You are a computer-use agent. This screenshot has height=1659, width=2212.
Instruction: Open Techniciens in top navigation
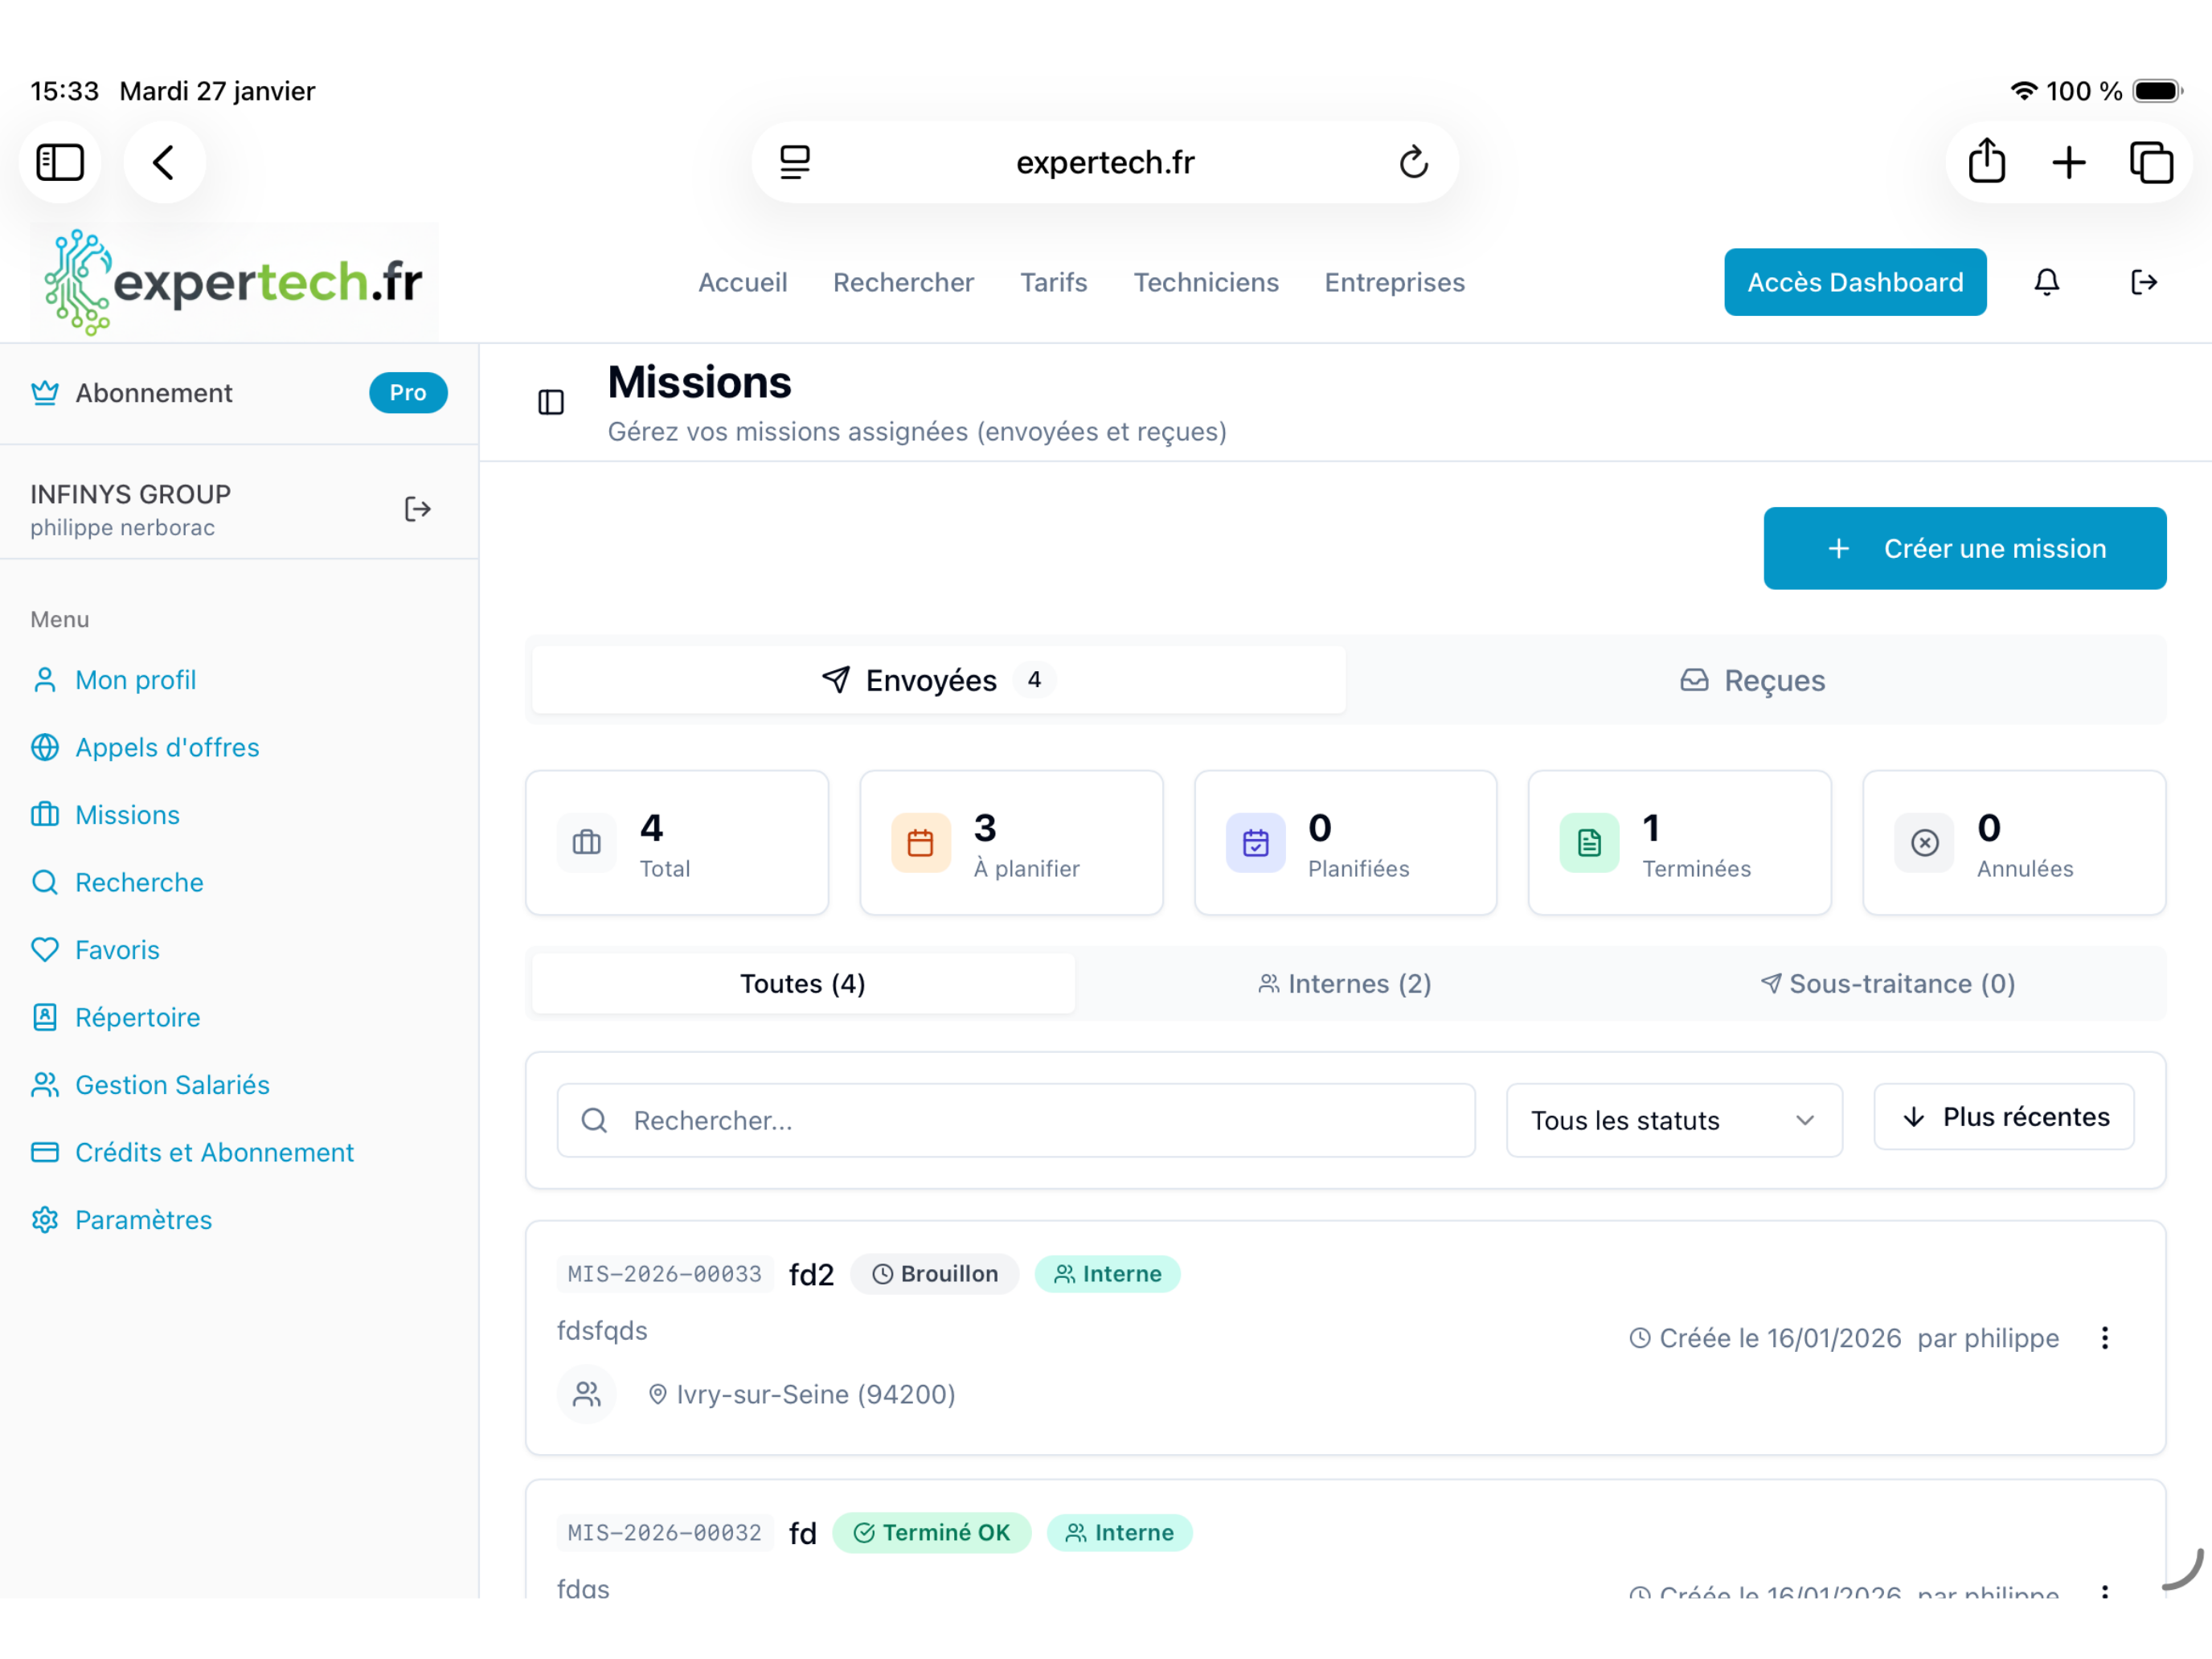(x=1206, y=282)
